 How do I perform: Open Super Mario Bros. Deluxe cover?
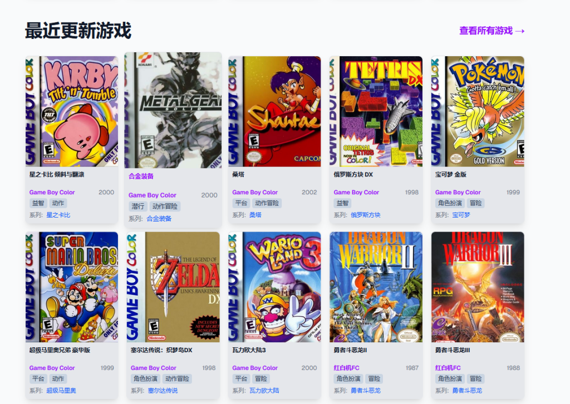(72, 287)
